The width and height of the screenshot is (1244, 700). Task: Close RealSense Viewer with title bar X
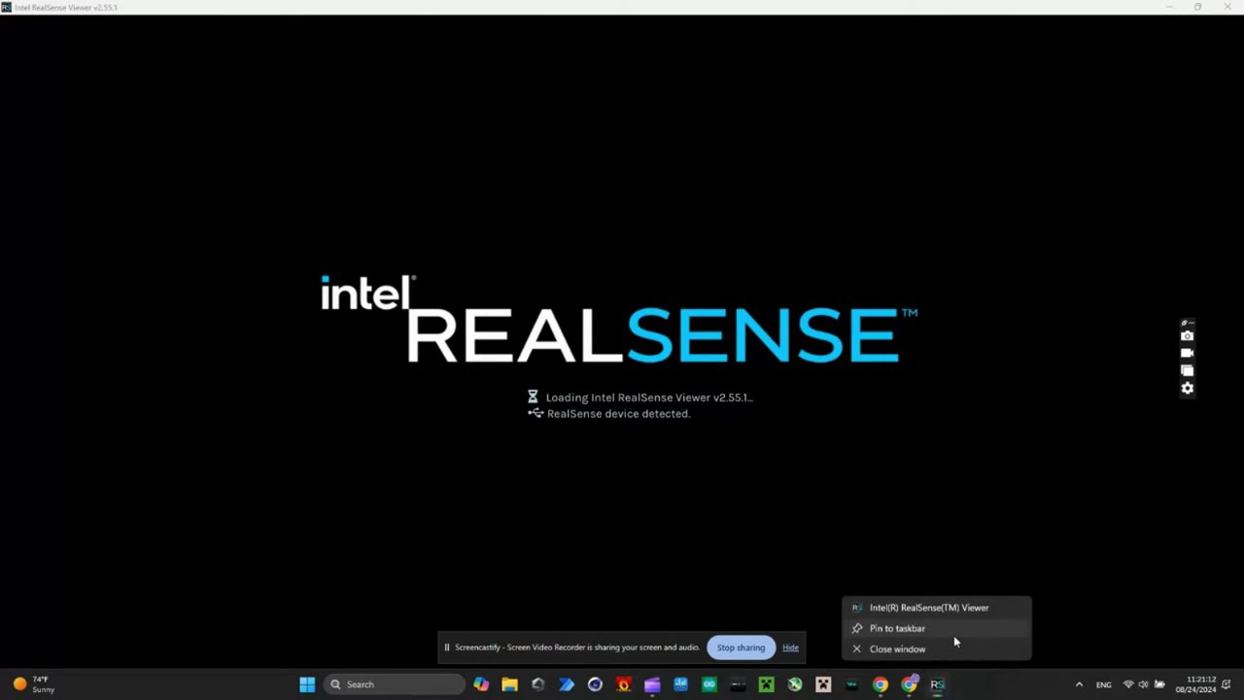coord(1228,7)
